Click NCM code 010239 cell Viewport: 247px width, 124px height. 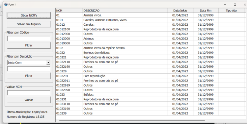(x=69, y=113)
